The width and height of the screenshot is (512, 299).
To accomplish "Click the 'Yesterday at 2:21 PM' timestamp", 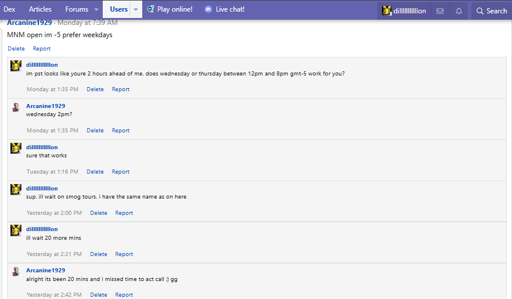I will (x=54, y=254).
